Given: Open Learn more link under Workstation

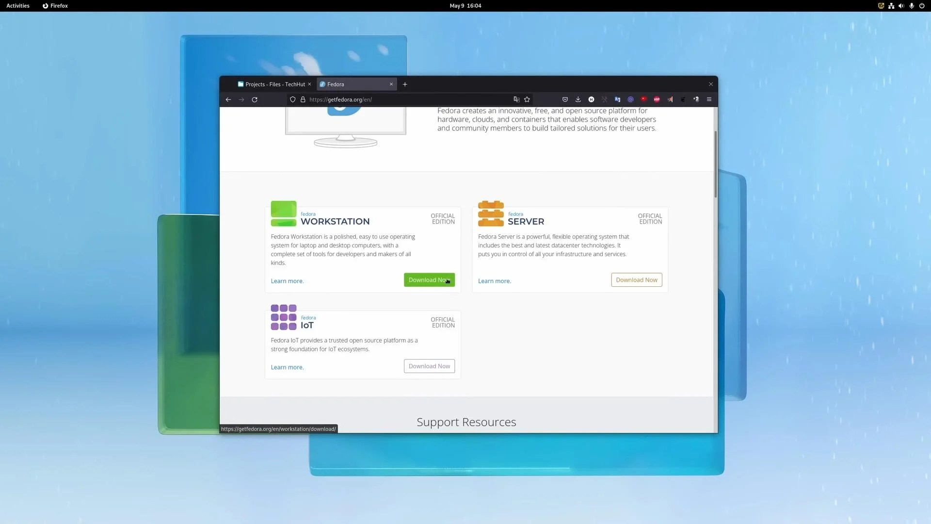Looking at the screenshot, I should coord(287,281).
